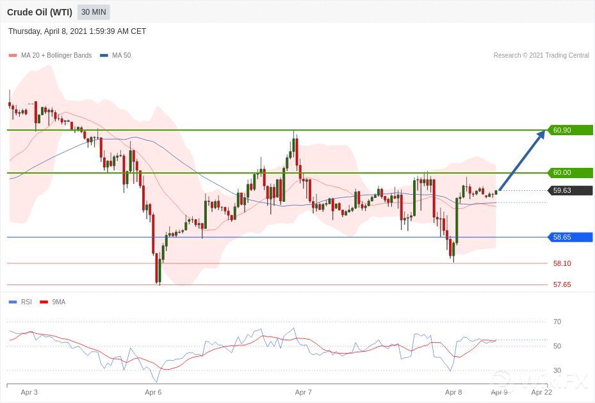Select the Apr 6 date axis marker

153,392
